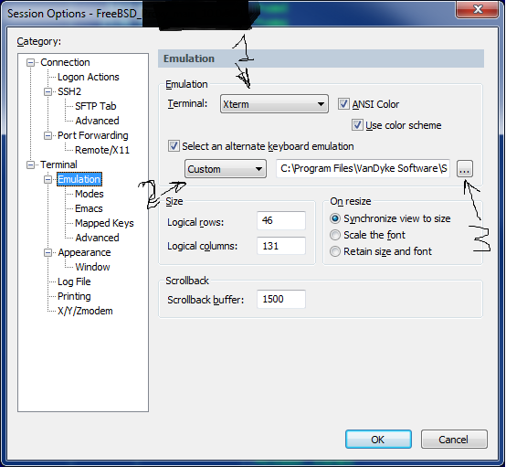Select Emulation category
Image resolution: width=506 pixels, height=467 pixels.
[79, 179]
